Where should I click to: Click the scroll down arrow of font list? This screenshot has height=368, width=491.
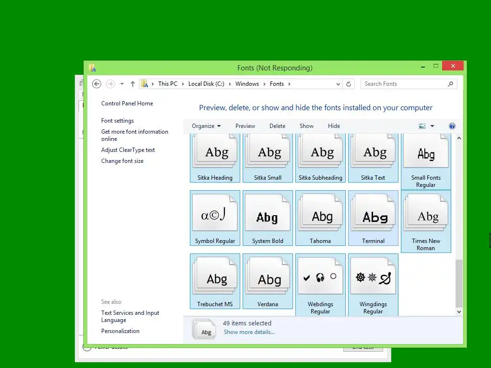click(459, 311)
